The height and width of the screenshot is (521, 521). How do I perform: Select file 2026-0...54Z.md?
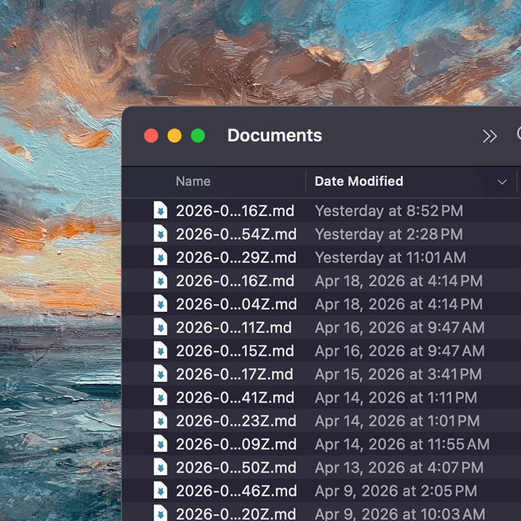pyautogui.click(x=236, y=234)
